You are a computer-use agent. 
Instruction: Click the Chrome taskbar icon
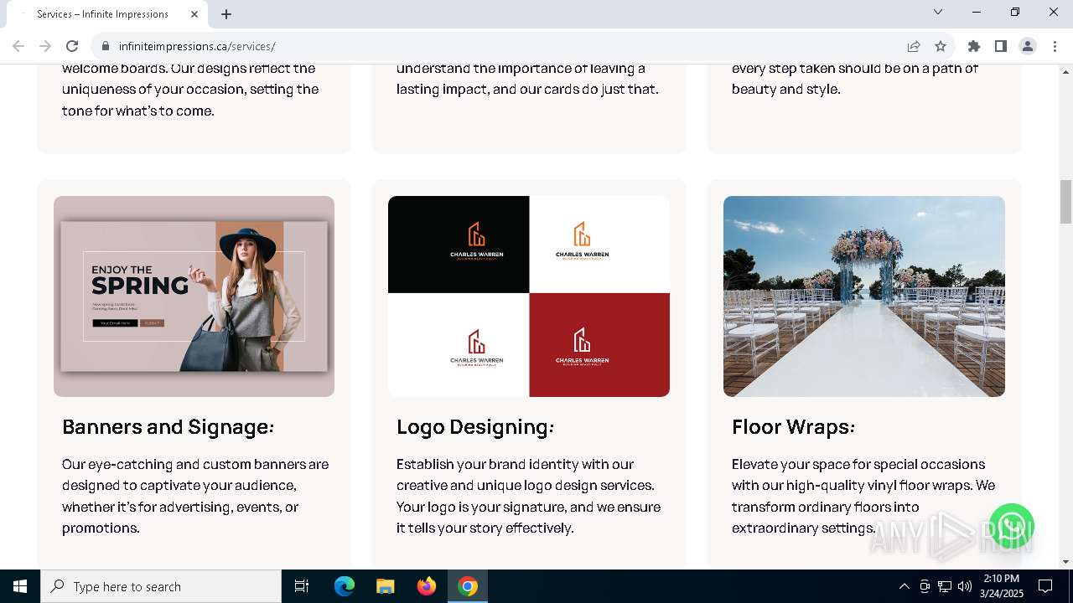[x=468, y=586]
